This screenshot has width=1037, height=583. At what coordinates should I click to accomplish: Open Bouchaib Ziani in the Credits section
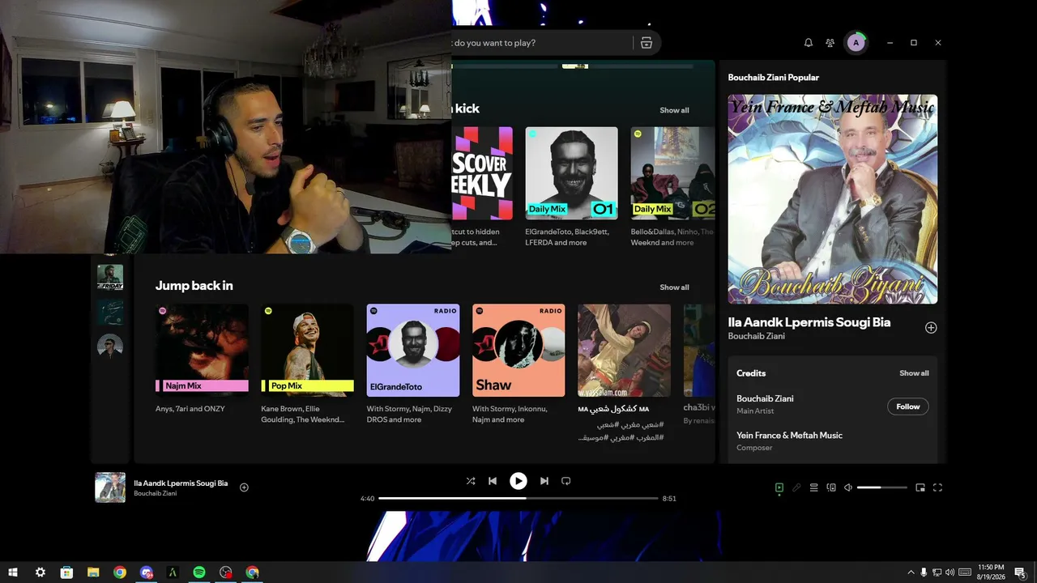(765, 398)
